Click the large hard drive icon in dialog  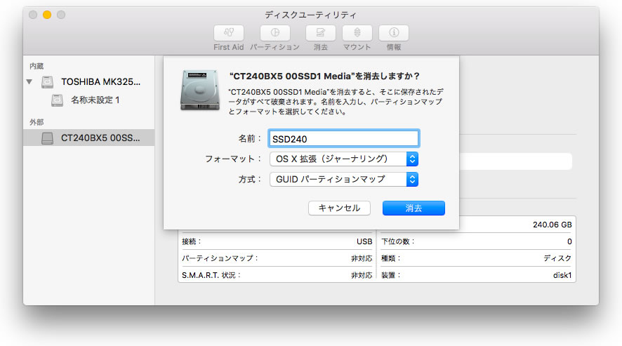click(198, 88)
